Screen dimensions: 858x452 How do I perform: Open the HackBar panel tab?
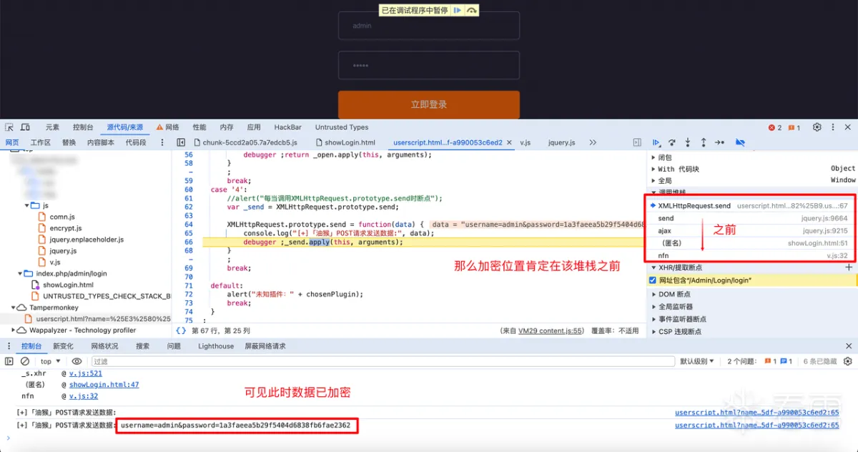[x=287, y=127]
